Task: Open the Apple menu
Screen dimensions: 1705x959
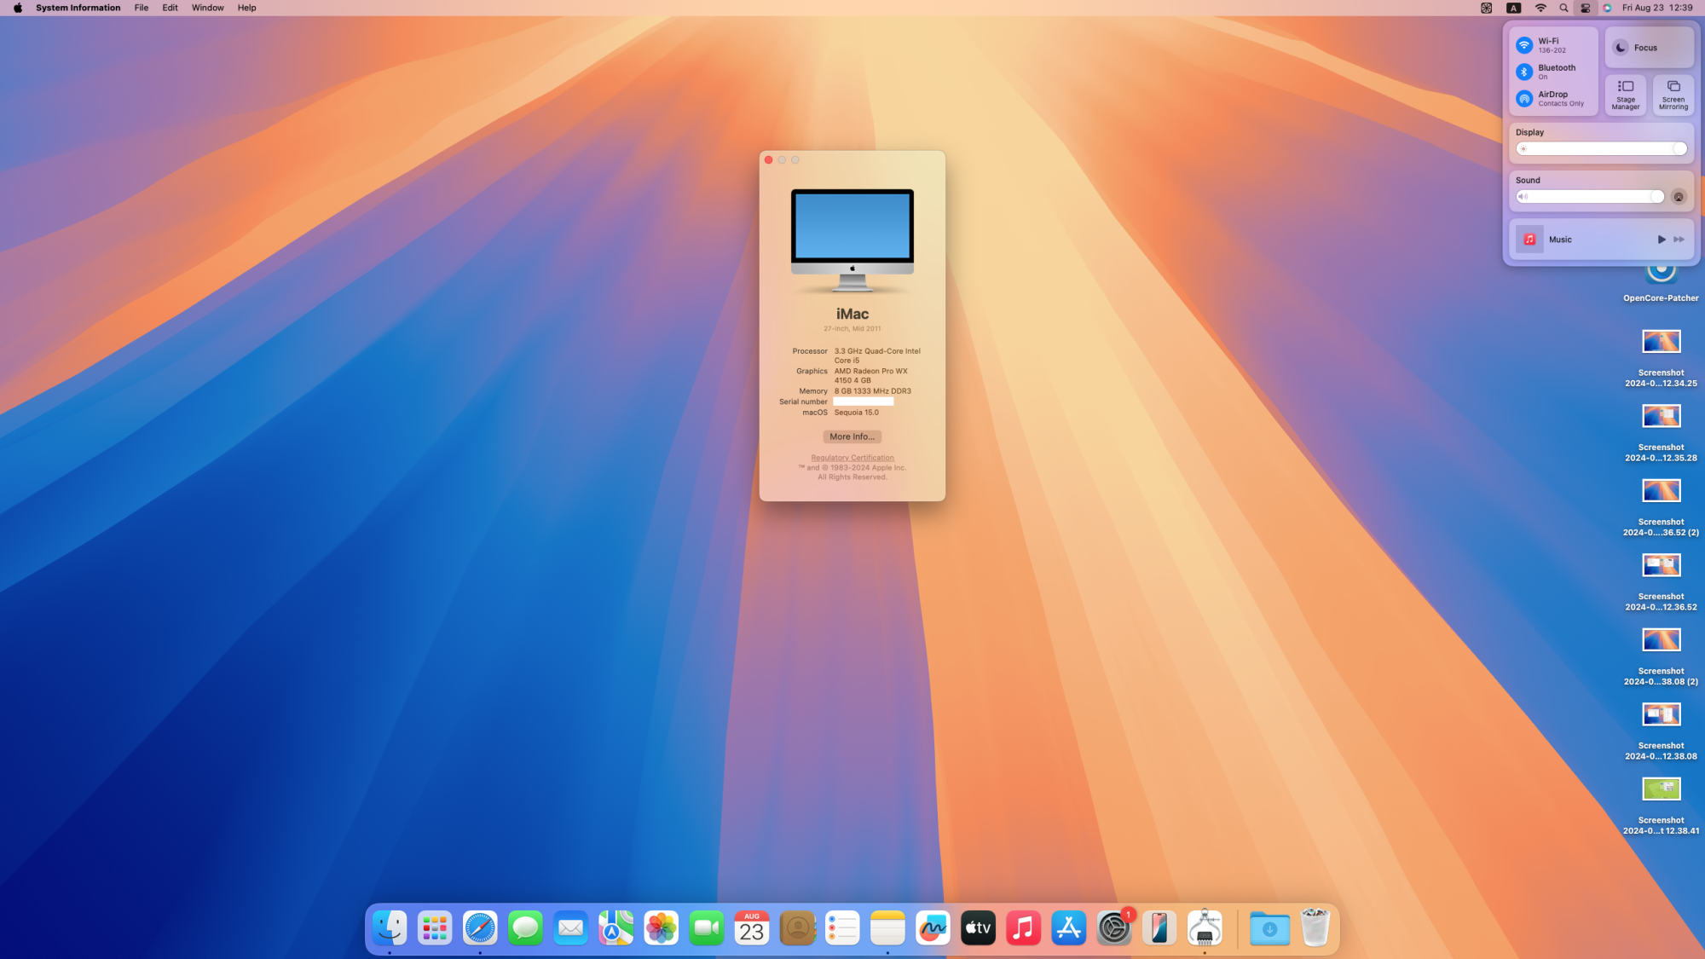Action: pos(18,8)
